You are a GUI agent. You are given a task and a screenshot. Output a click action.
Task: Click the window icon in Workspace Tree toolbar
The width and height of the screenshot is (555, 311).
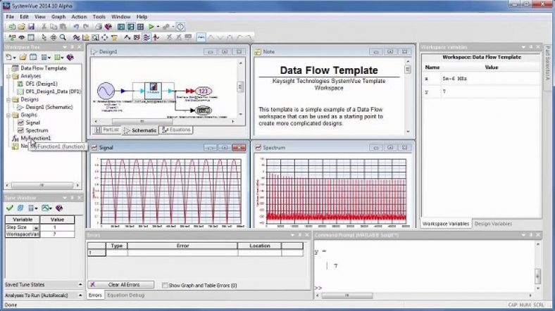pyautogui.click(x=33, y=57)
